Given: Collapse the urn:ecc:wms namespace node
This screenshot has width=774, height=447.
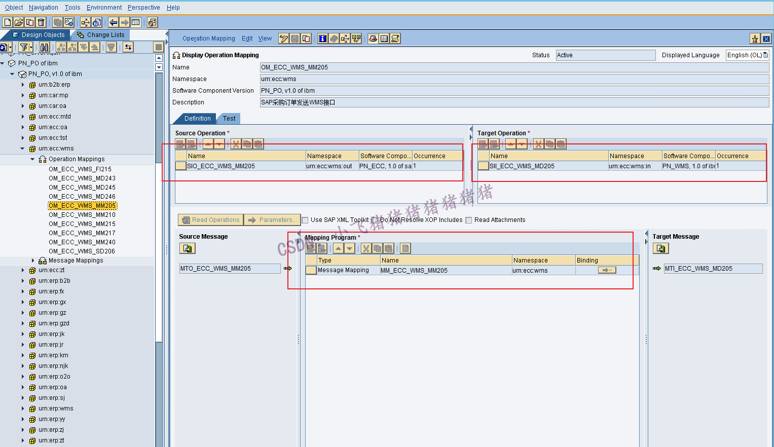Looking at the screenshot, I should click(22, 148).
